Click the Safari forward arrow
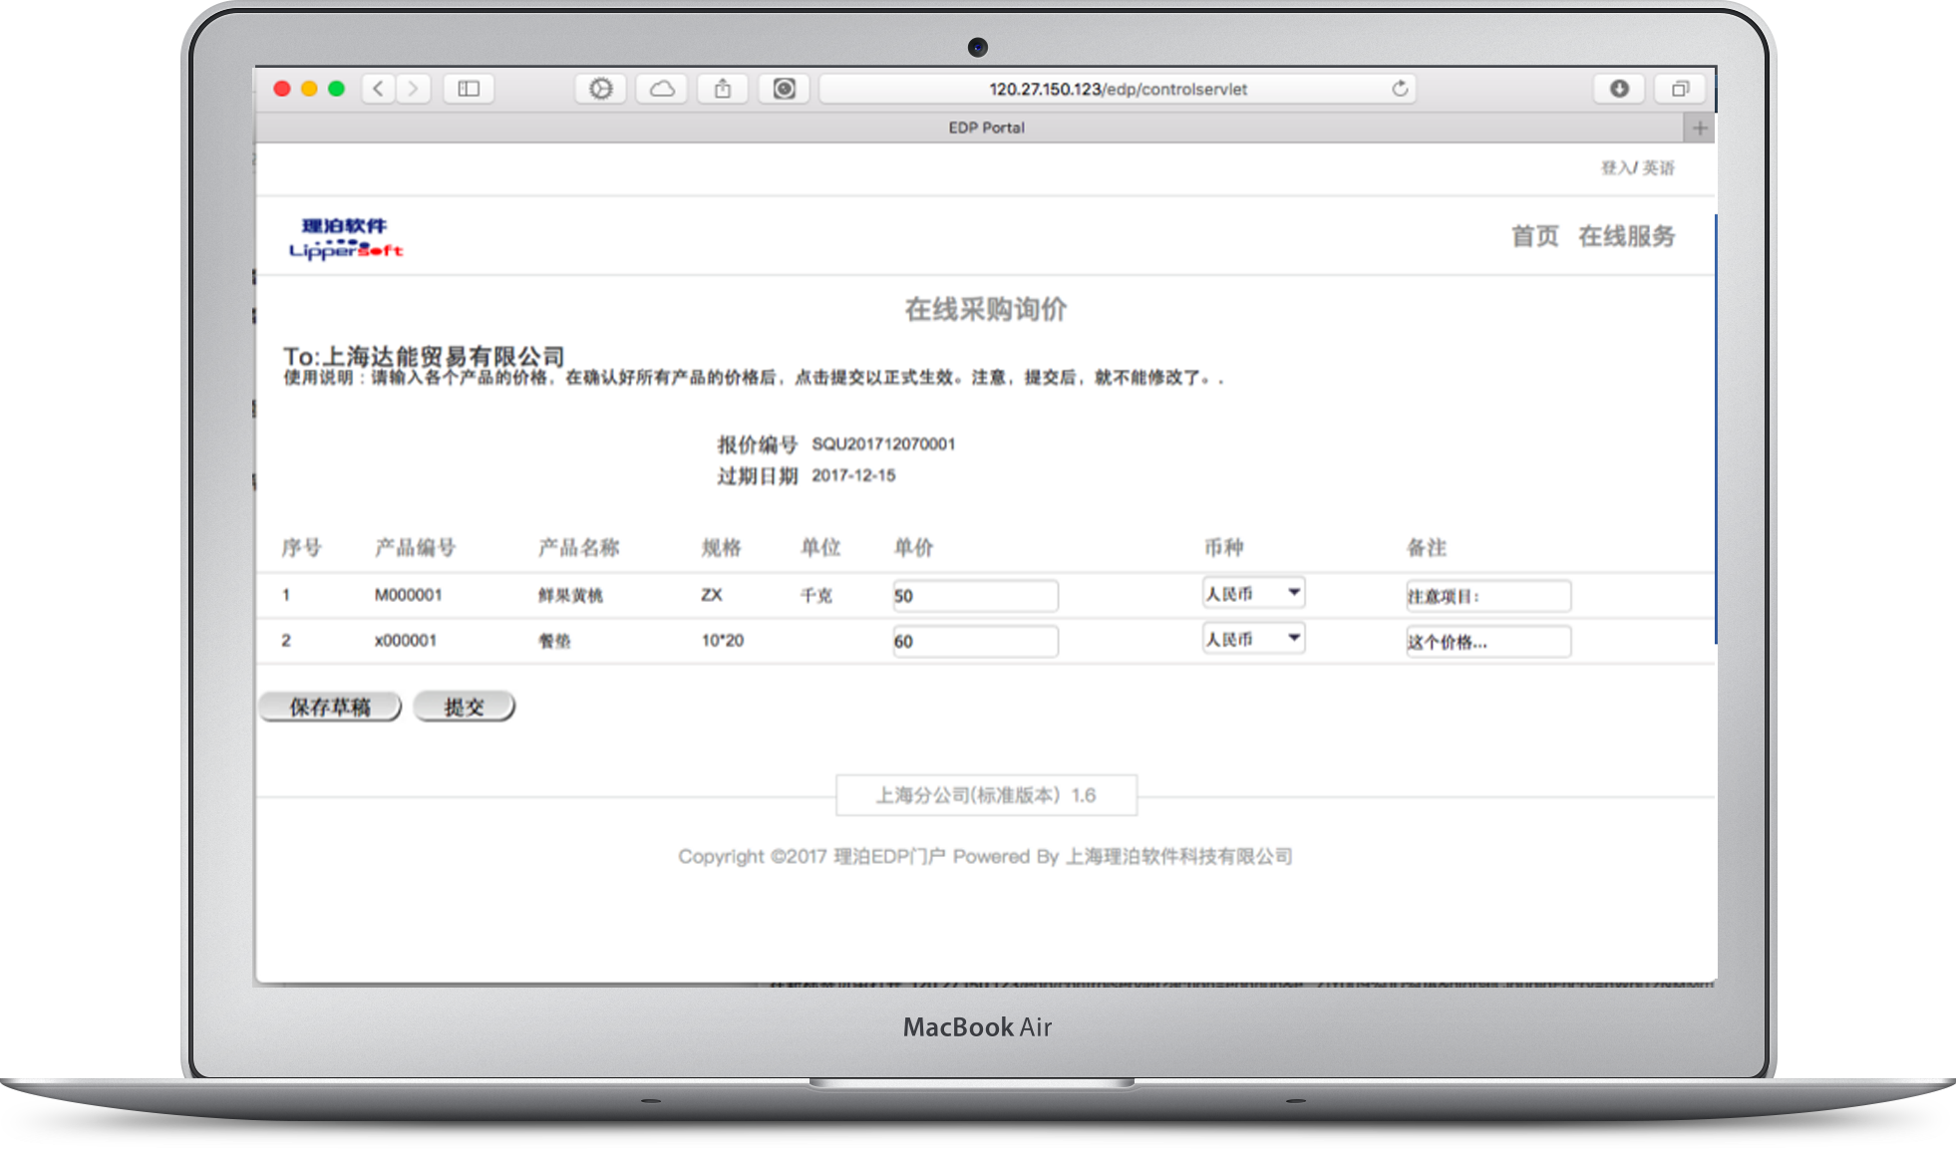 (413, 89)
